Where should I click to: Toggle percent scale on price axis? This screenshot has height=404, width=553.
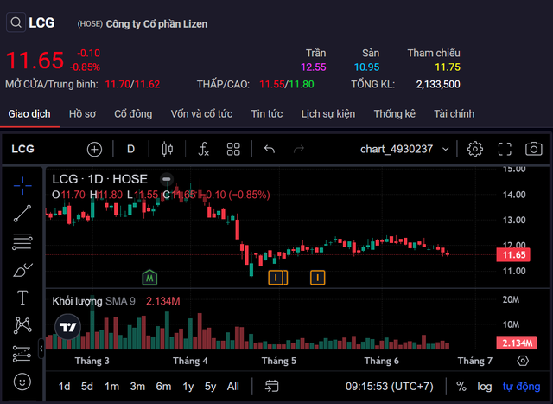point(461,386)
